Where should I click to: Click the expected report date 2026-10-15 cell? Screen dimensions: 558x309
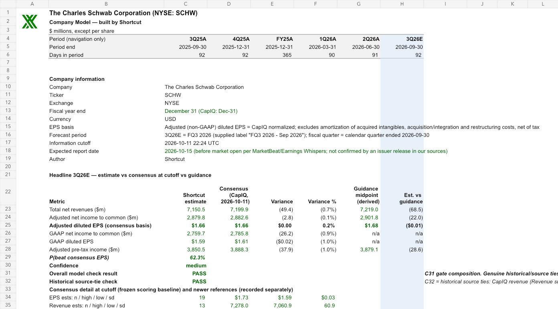[306, 151]
